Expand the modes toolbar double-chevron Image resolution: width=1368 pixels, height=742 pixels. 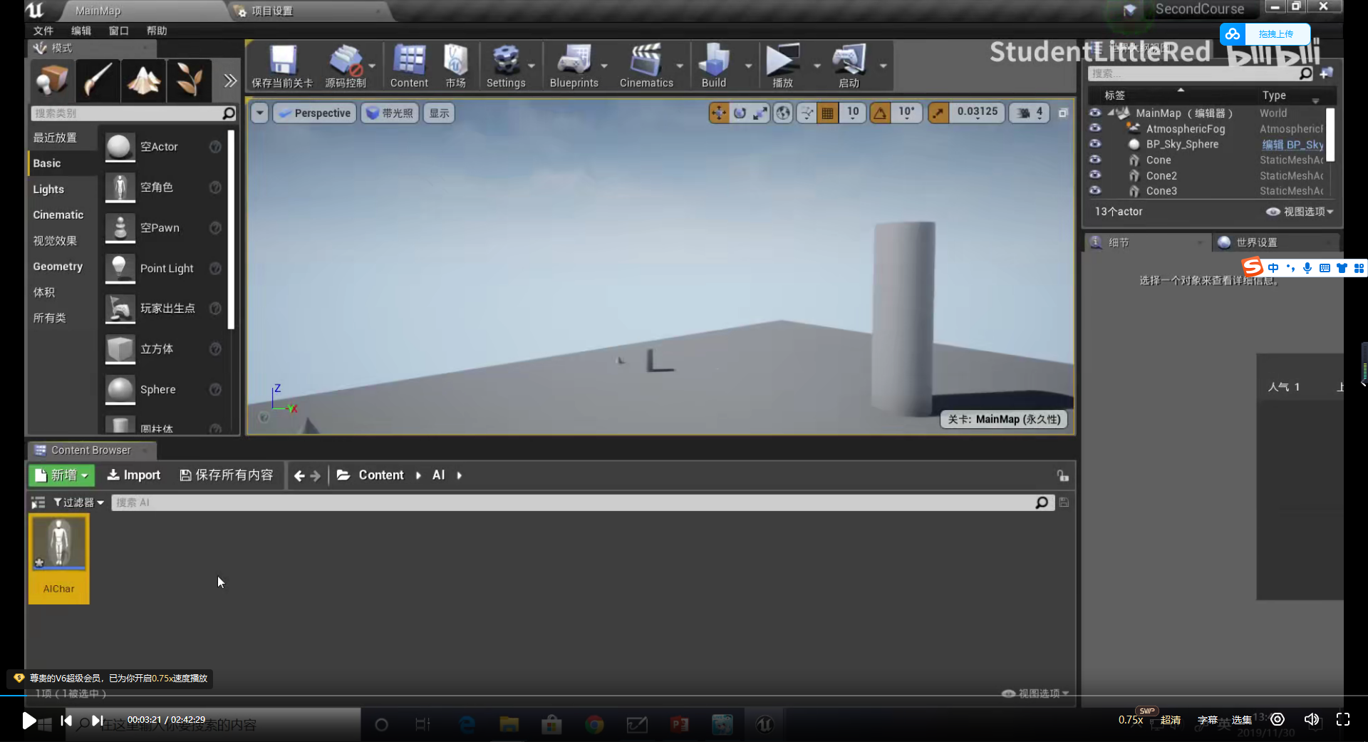pos(229,80)
